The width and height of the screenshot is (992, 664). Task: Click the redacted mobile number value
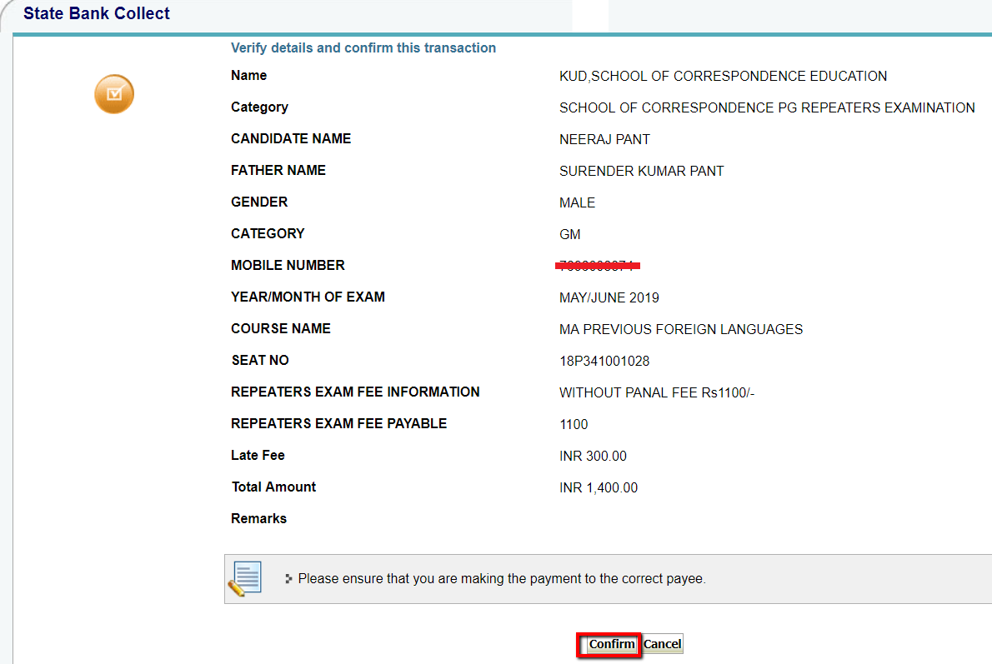tap(599, 266)
